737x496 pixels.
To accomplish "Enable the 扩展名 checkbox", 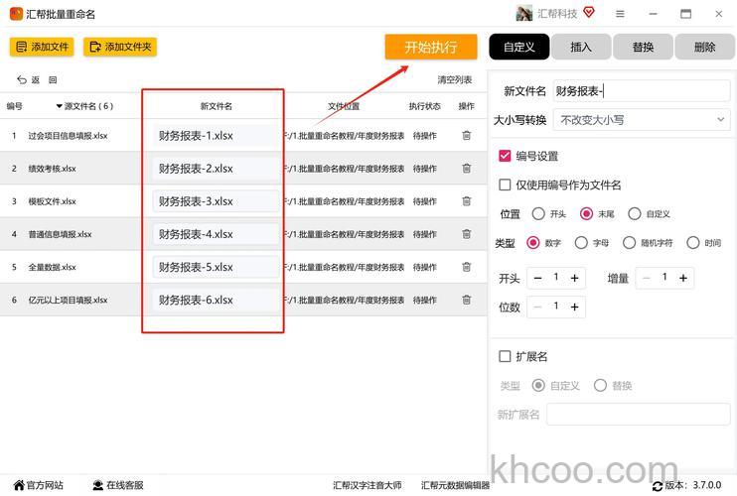I will (505, 356).
